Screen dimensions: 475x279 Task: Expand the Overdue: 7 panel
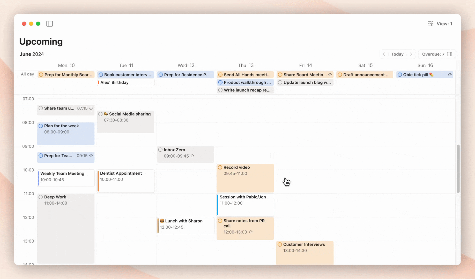pos(436,54)
